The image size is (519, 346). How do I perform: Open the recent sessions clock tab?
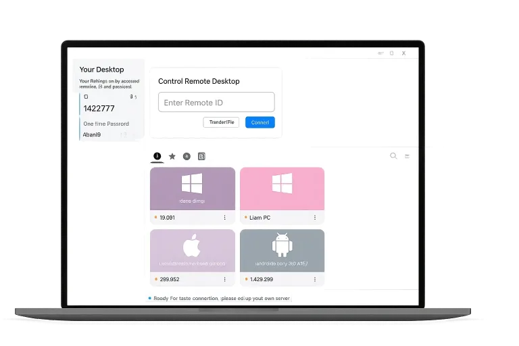tap(157, 156)
